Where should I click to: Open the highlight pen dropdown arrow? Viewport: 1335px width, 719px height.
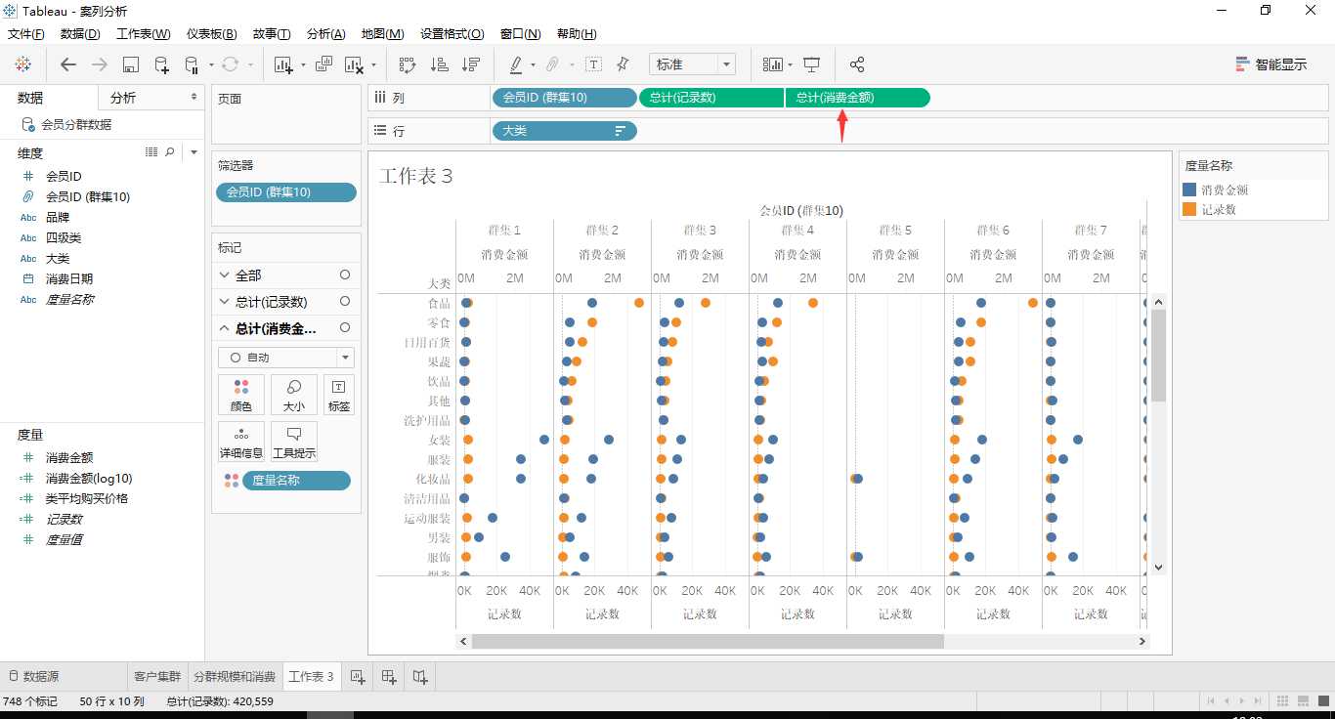tap(533, 65)
